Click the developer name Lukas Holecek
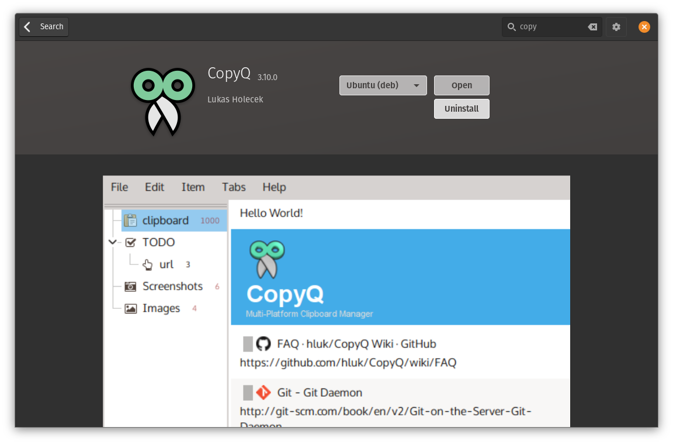 (x=235, y=99)
